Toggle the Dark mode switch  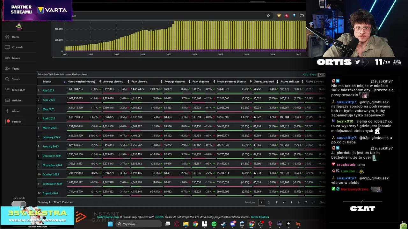click(x=18, y=204)
